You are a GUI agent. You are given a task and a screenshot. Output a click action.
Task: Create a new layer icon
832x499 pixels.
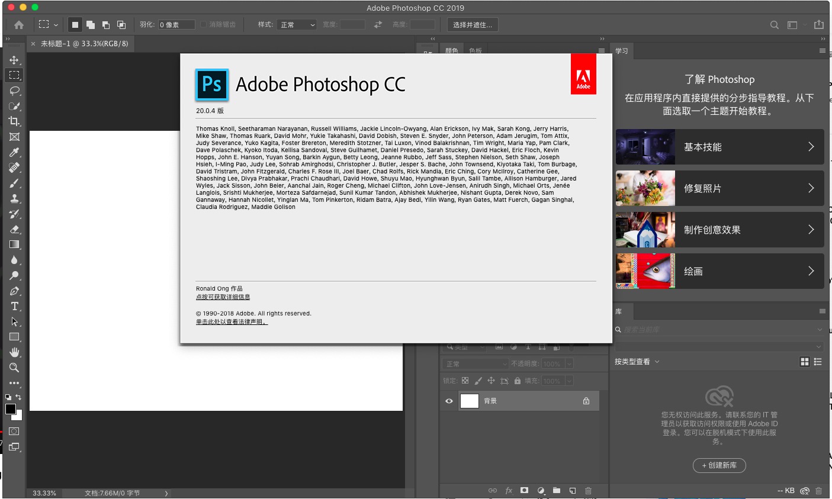coord(573,490)
